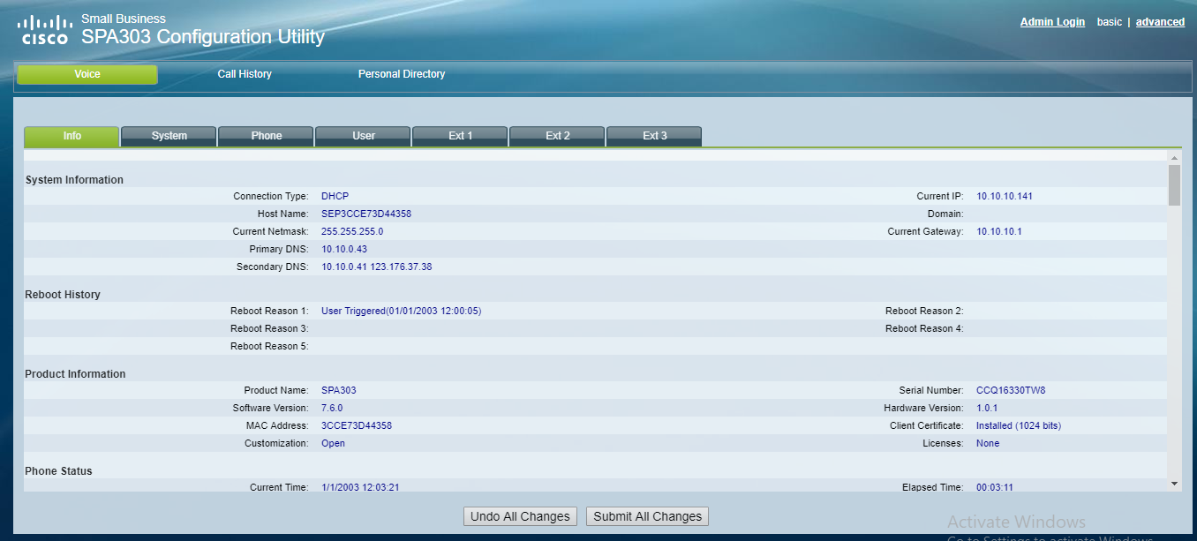Open the Ext 2 sub-tab

tap(557, 136)
